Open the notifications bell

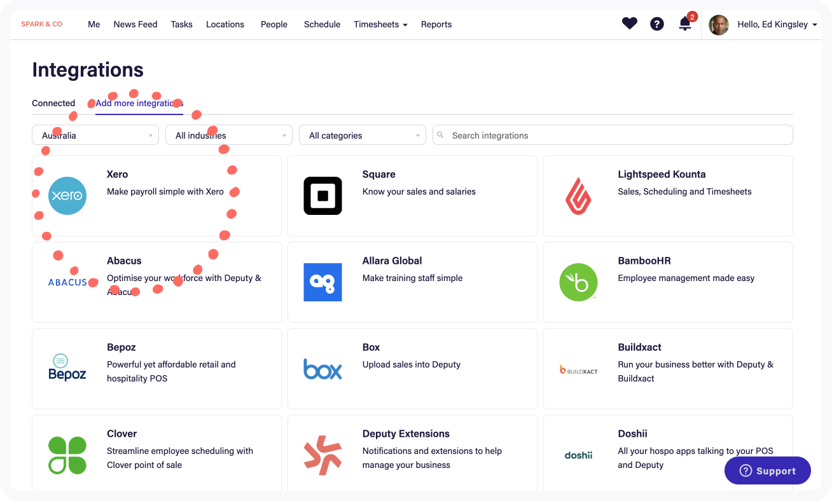coord(684,24)
